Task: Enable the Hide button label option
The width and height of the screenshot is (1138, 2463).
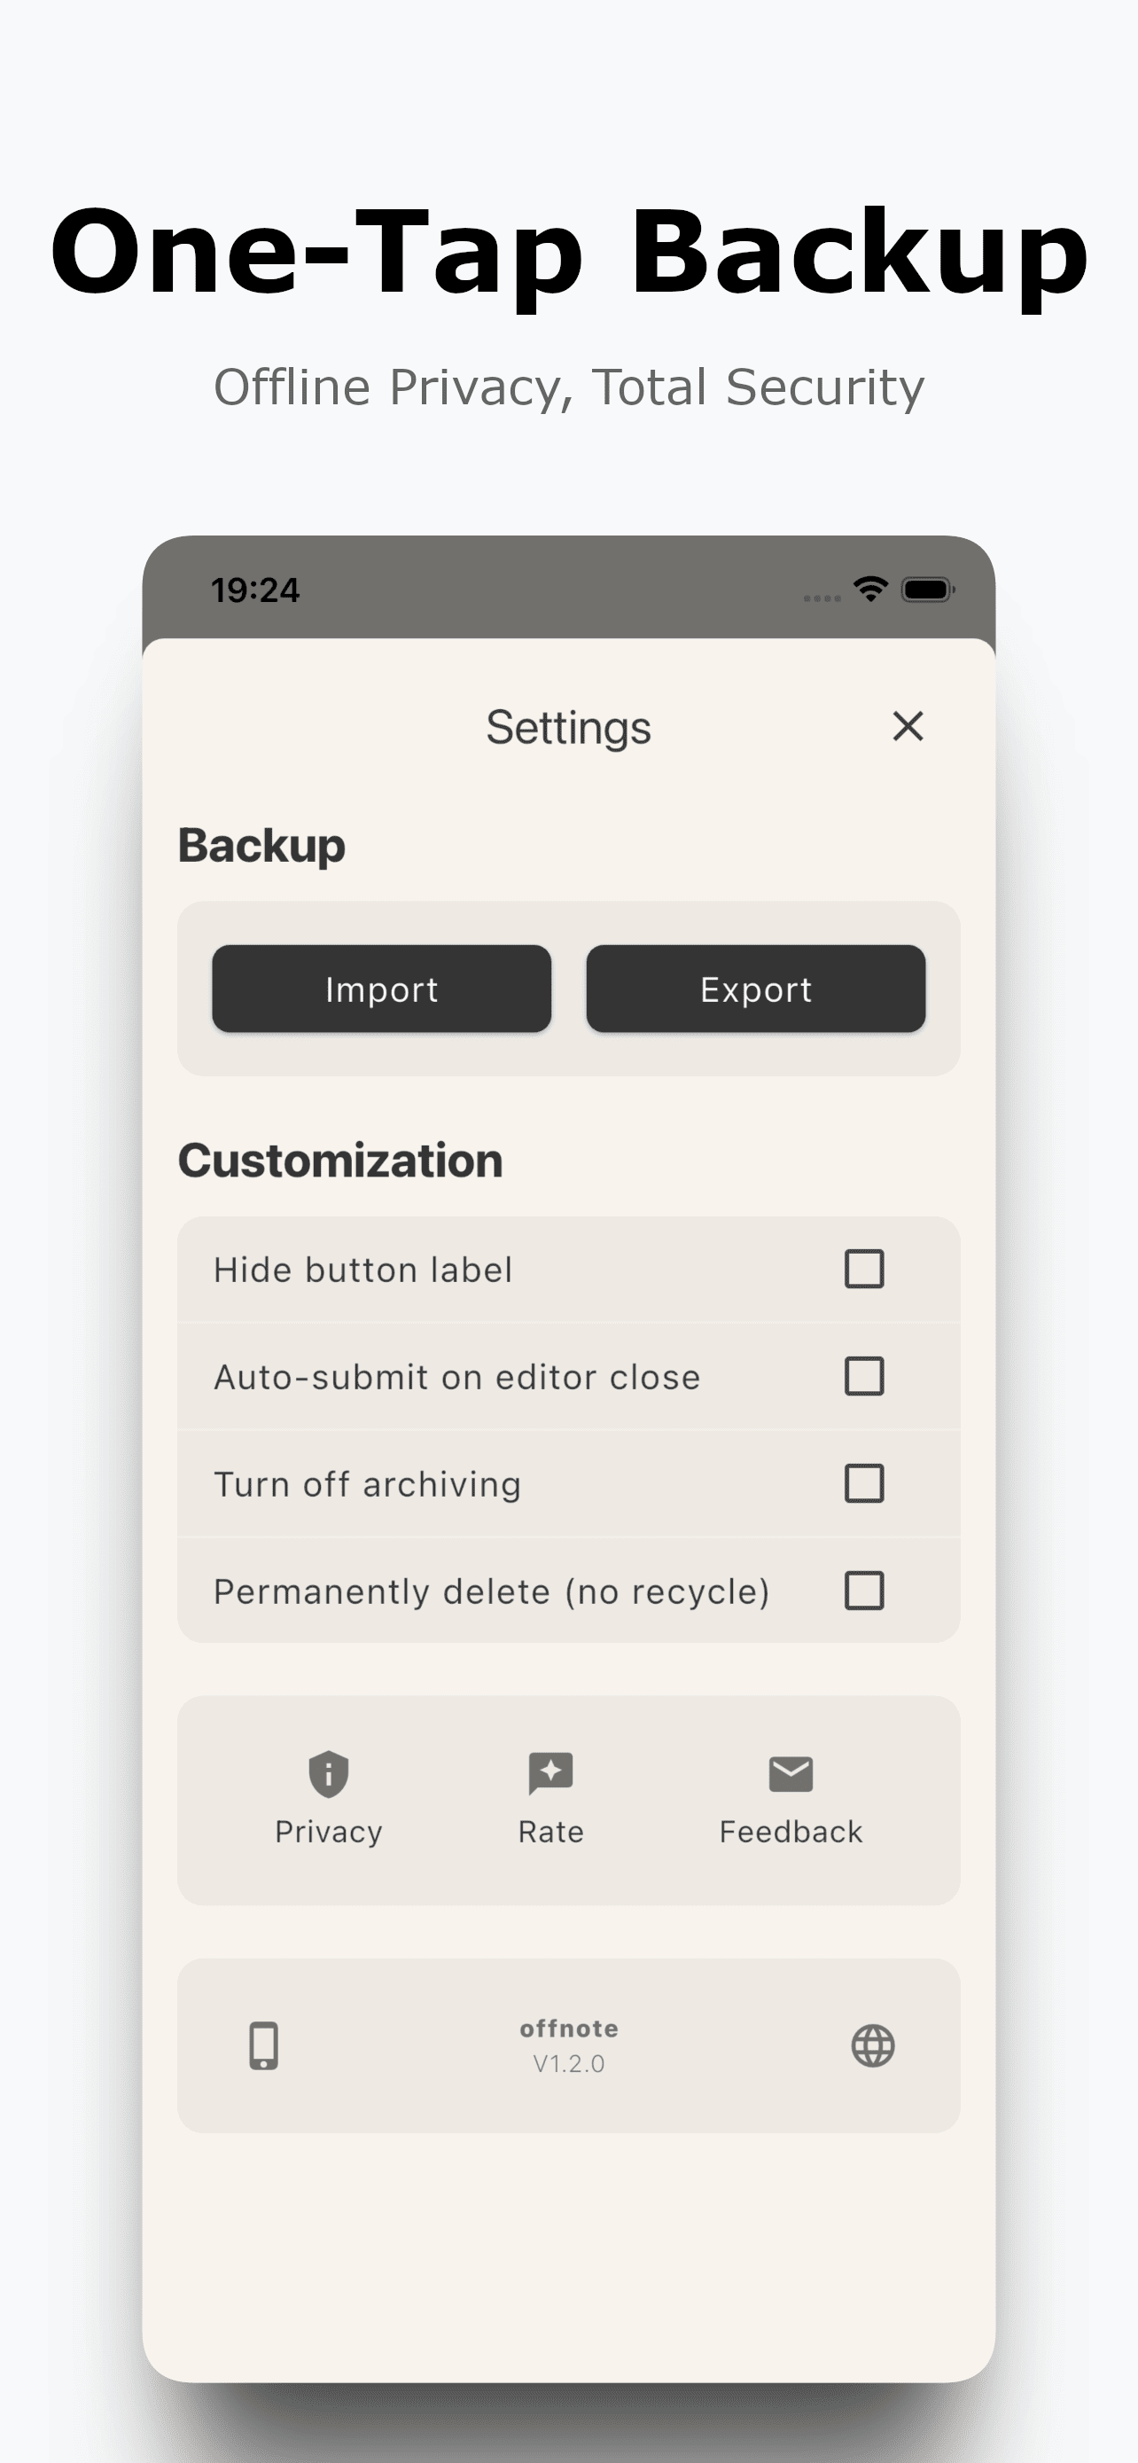Action: tap(863, 1269)
